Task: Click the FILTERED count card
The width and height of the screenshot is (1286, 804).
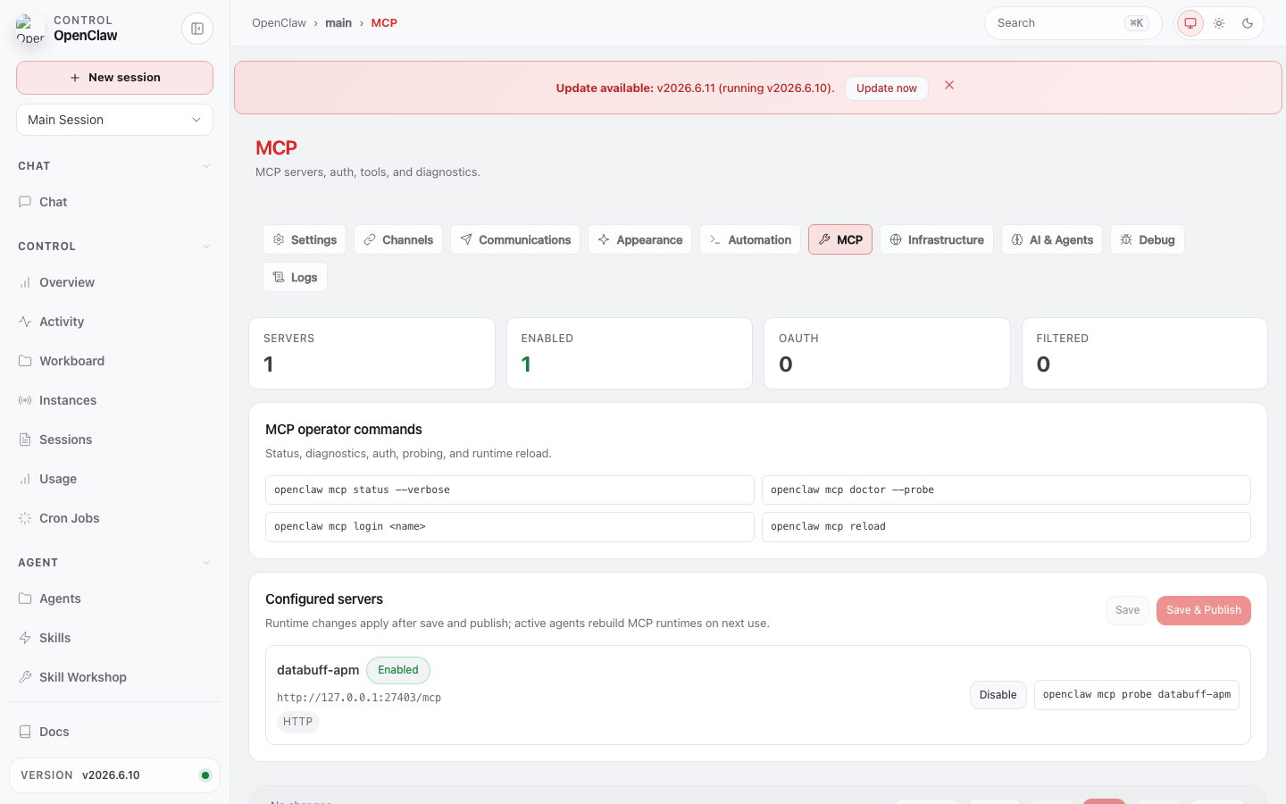Action: (x=1145, y=353)
